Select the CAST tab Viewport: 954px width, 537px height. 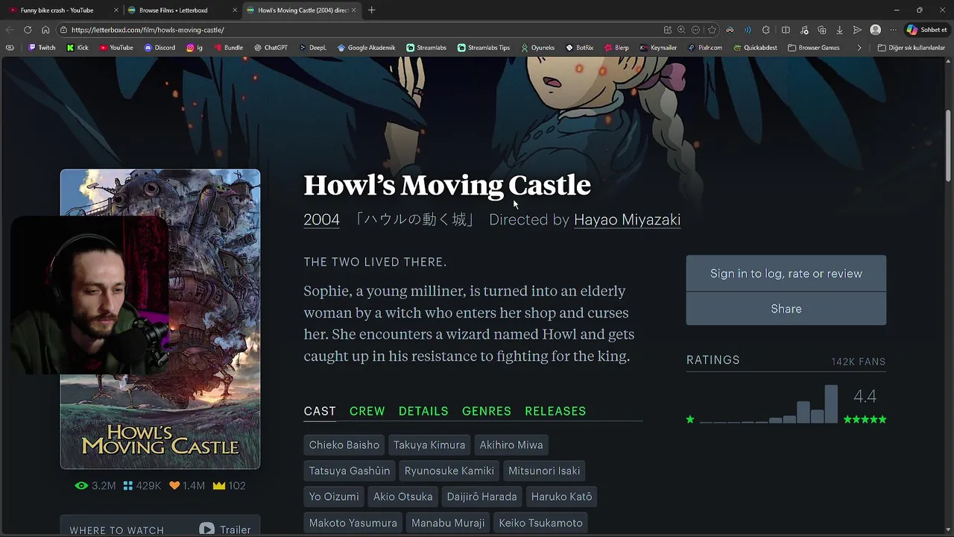coord(320,411)
